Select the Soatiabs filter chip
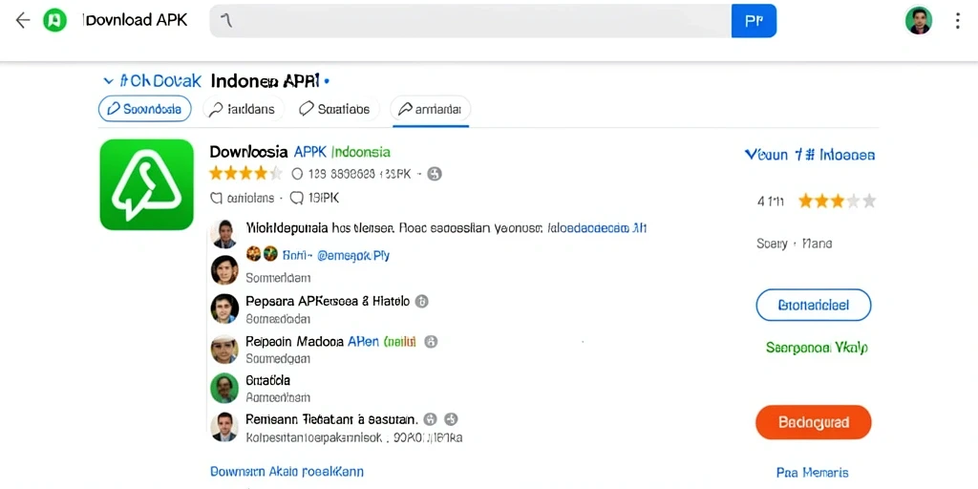 [336, 109]
